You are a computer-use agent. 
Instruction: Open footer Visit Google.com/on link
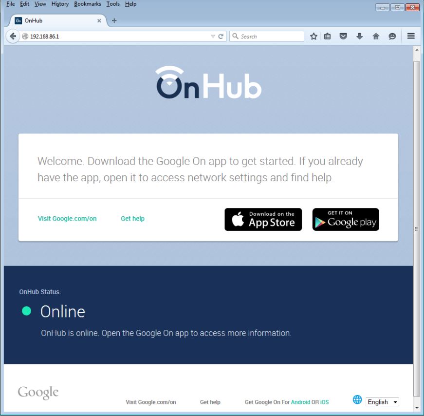pos(151,402)
